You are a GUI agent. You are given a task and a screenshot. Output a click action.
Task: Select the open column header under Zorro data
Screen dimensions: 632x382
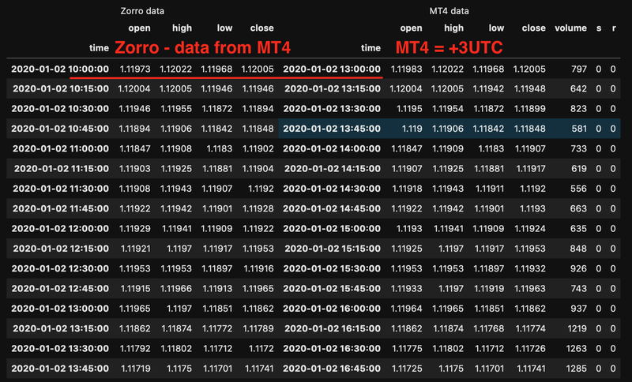point(139,28)
